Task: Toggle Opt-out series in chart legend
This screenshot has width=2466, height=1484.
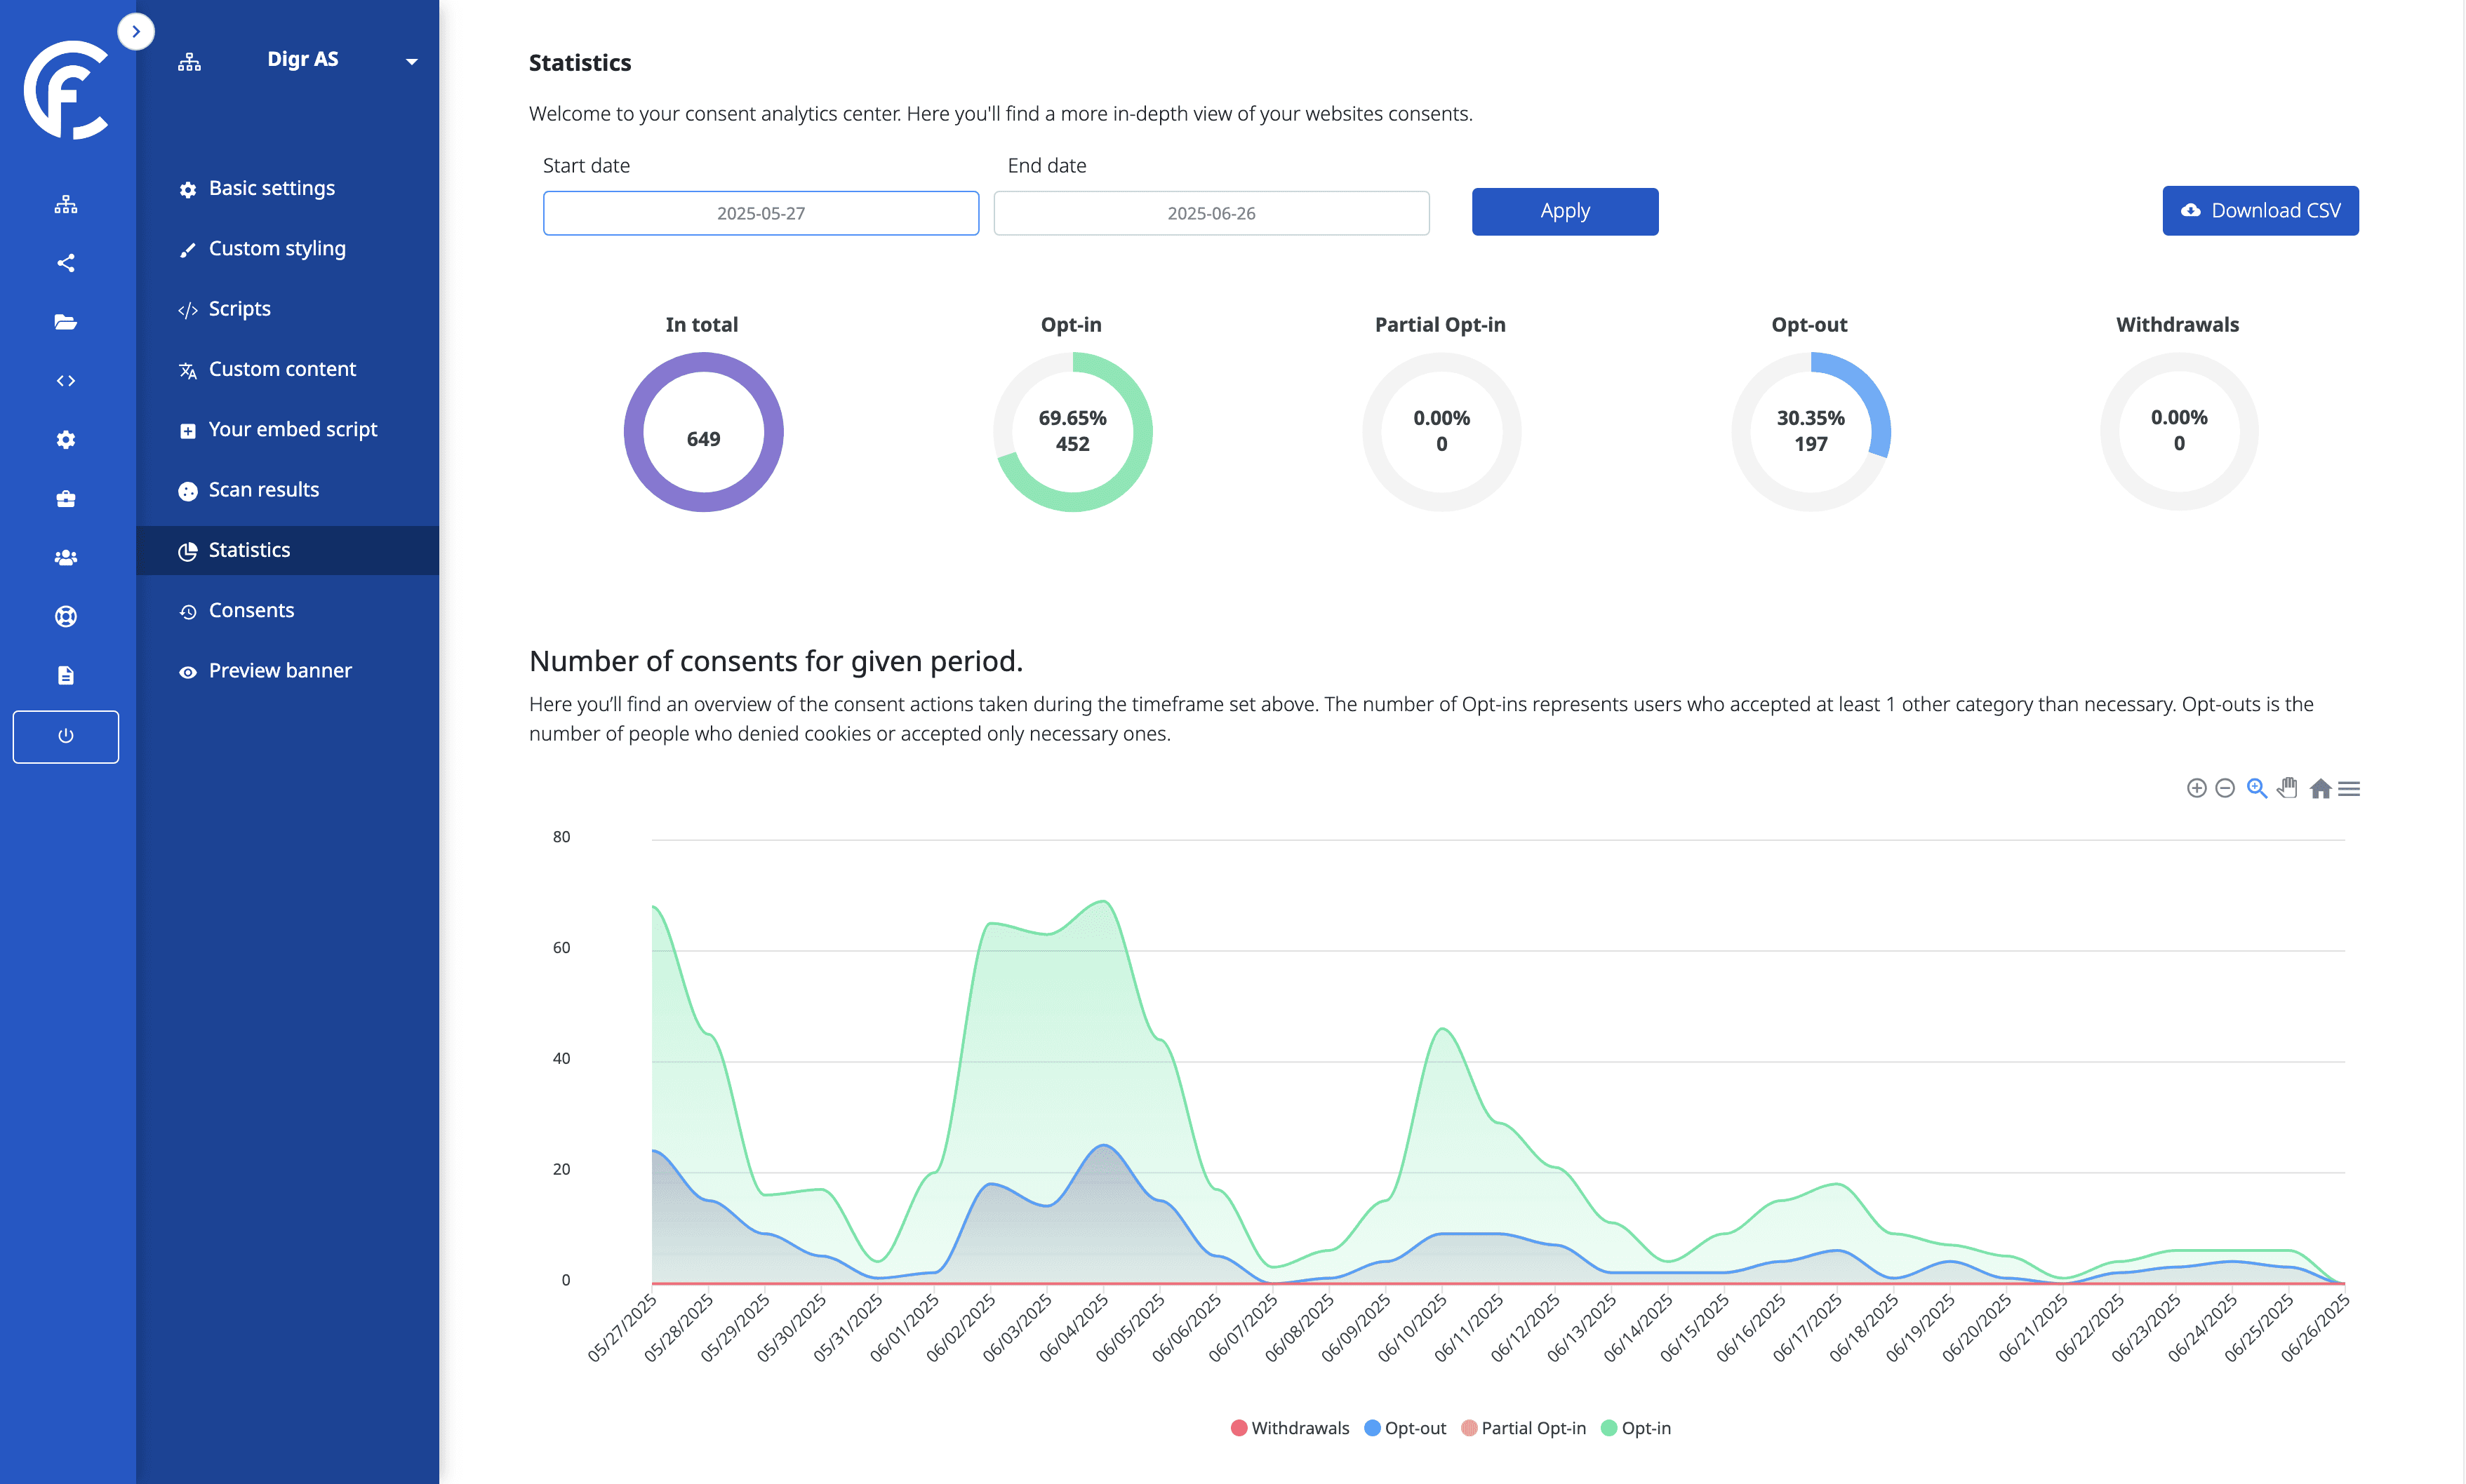Action: pos(1406,1428)
